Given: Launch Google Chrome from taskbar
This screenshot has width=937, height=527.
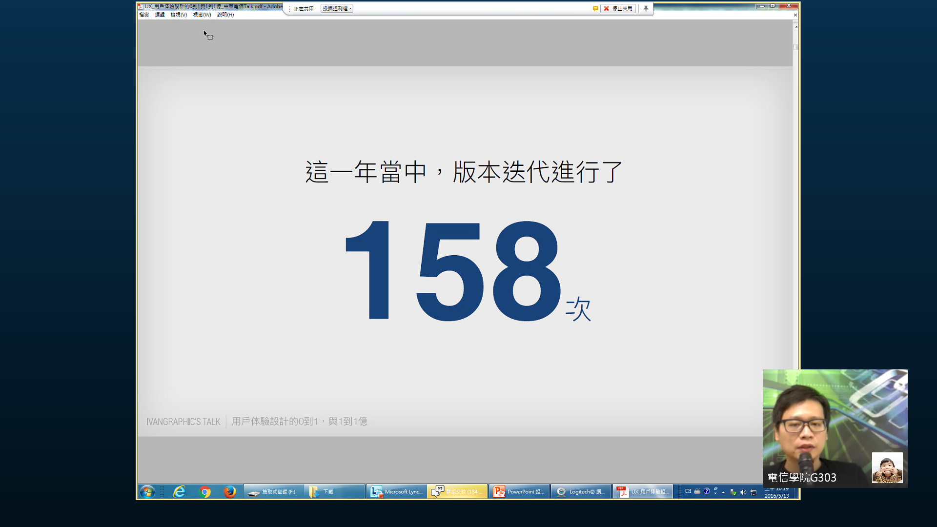Looking at the screenshot, I should pyautogui.click(x=205, y=491).
